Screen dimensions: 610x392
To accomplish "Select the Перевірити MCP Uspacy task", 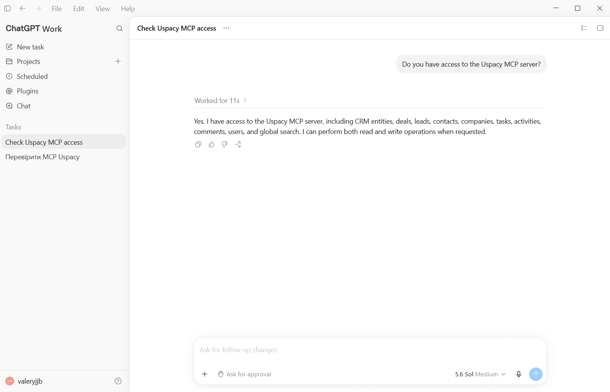I will pyautogui.click(x=64, y=157).
